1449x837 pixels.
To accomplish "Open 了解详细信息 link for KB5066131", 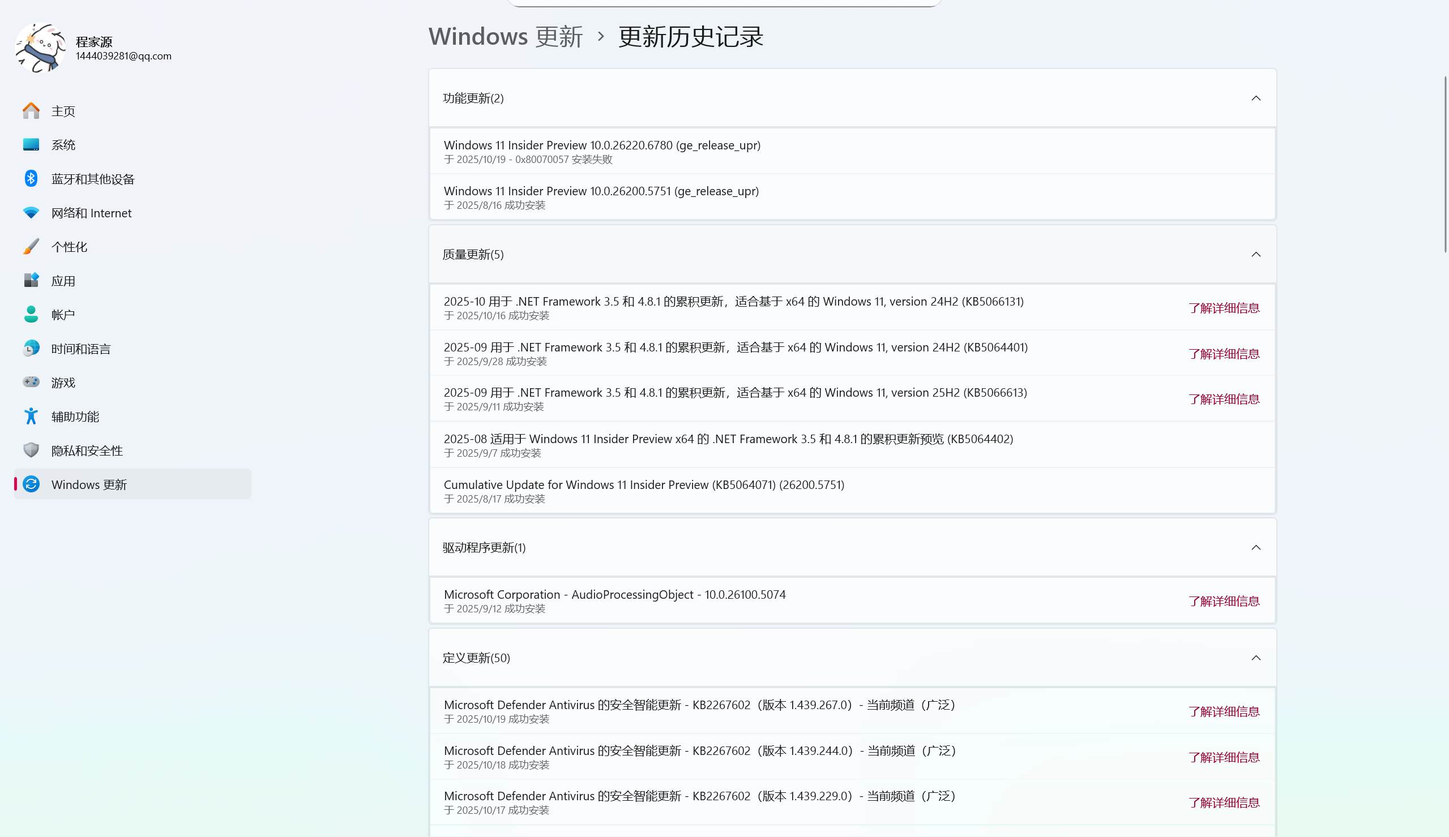I will 1224,308.
